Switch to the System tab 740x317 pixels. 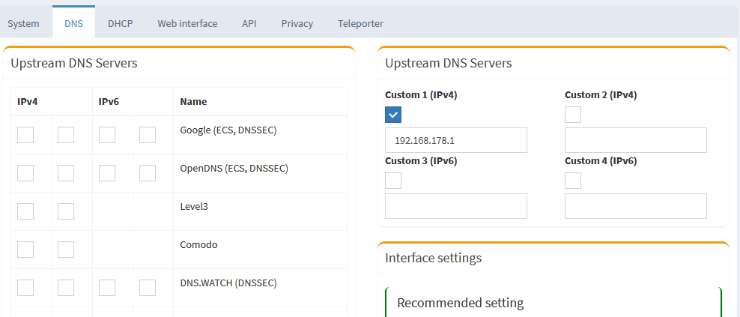23,23
